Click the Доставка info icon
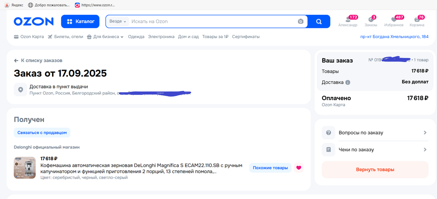Screen dimensions: 437x199 pyautogui.click(x=348, y=82)
